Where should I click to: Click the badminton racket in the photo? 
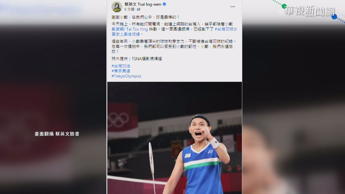[152, 165]
